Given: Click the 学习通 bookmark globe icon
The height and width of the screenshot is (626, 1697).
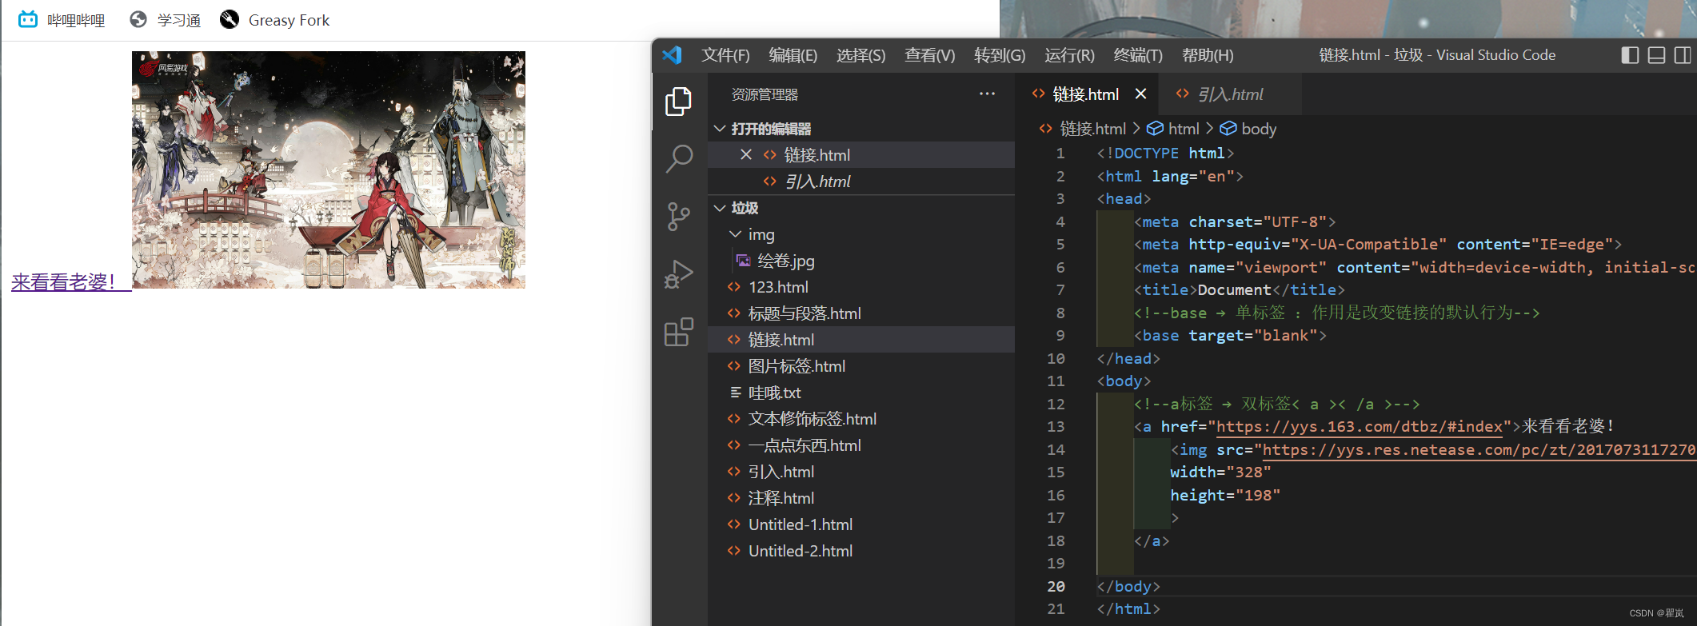Looking at the screenshot, I should pos(138,19).
